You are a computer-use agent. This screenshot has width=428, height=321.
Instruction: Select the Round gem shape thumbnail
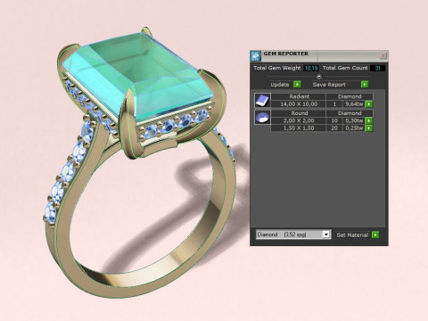263,117
